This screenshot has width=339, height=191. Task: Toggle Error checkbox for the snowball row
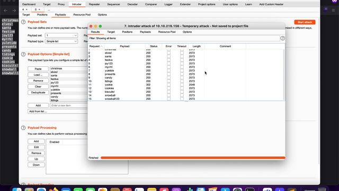tap(168, 95)
